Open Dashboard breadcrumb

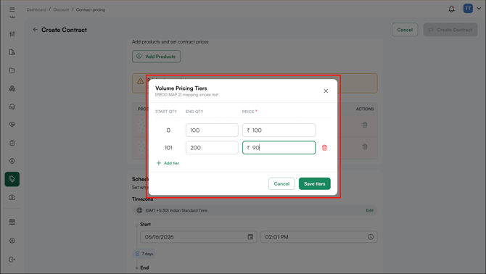(36, 10)
